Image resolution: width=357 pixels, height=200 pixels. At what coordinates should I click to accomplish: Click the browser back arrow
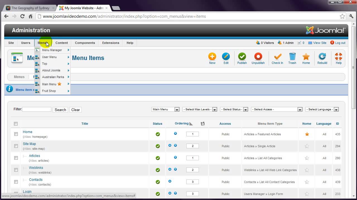(6, 16)
